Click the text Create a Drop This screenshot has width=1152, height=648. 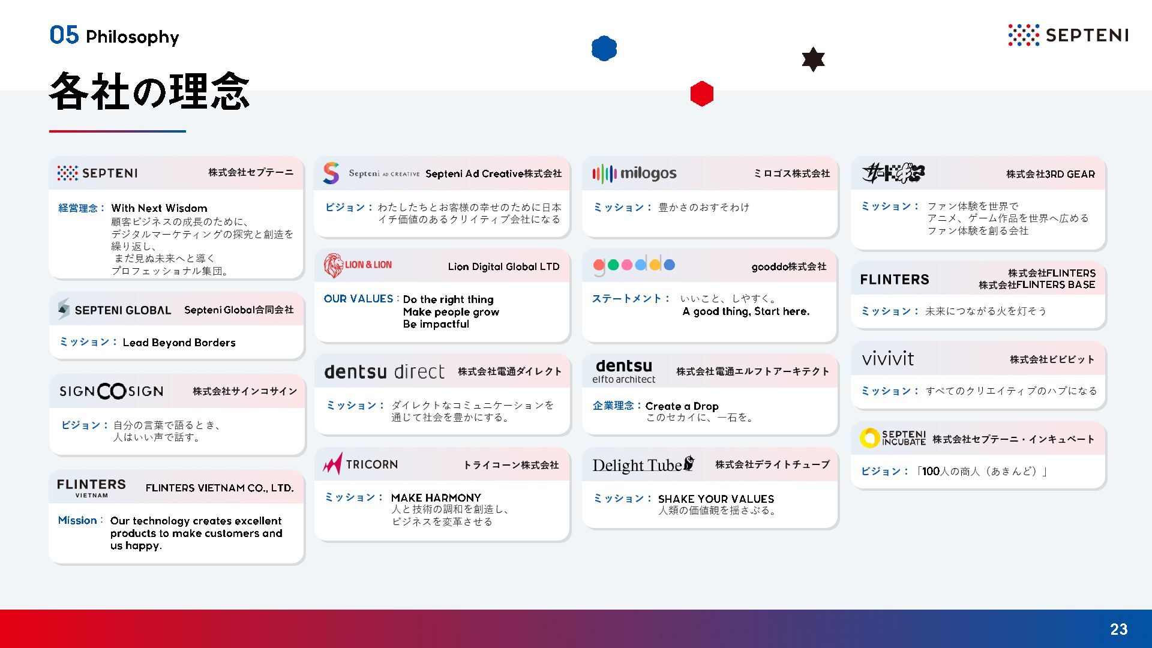(x=682, y=406)
